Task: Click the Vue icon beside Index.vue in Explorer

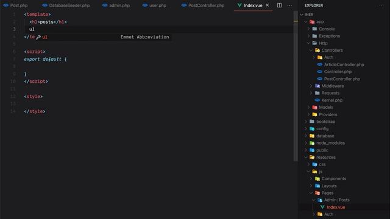Action: 322,207
